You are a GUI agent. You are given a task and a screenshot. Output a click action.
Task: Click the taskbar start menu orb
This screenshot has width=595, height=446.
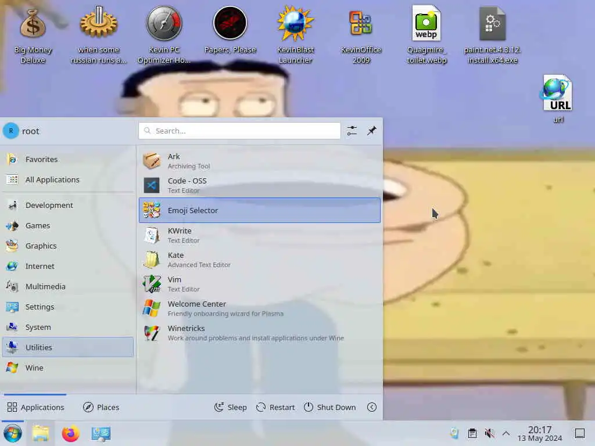point(13,433)
